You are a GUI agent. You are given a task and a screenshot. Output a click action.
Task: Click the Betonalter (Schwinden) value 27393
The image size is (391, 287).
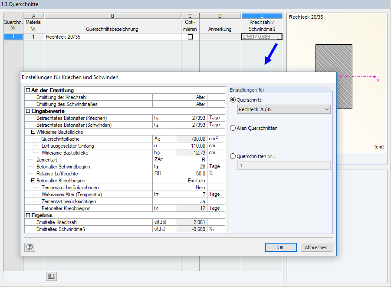[x=191, y=125]
